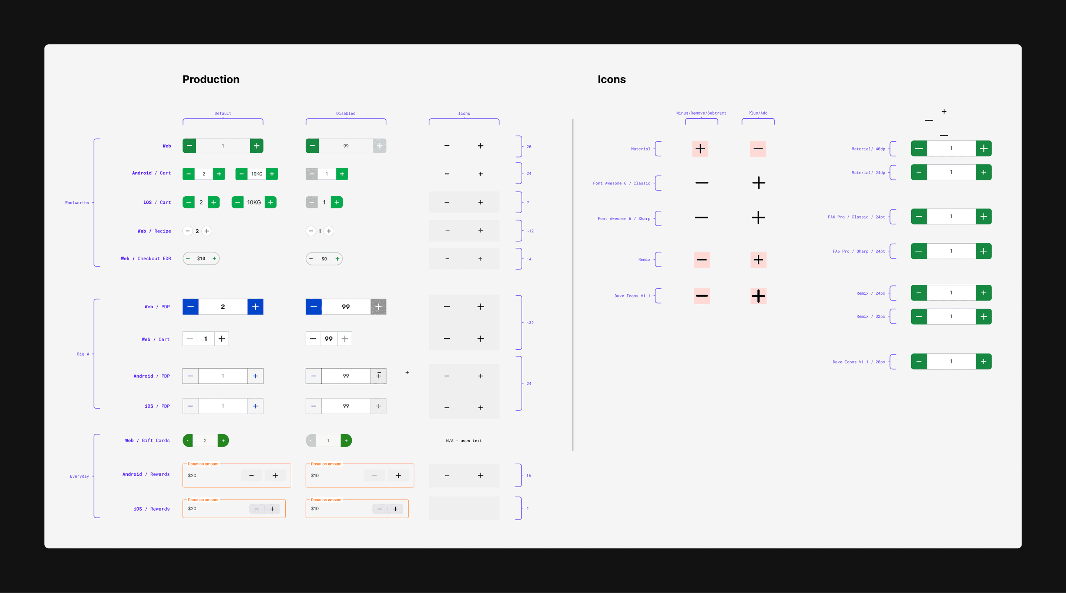Increase the Web Gift Cards default quantity
This screenshot has height=593, width=1066.
click(x=223, y=440)
